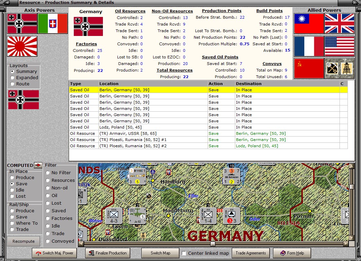The height and width of the screenshot is (261, 361).
Task: Select Oil Resource Ploesti, Rumania #2 row
Action: 208,146
